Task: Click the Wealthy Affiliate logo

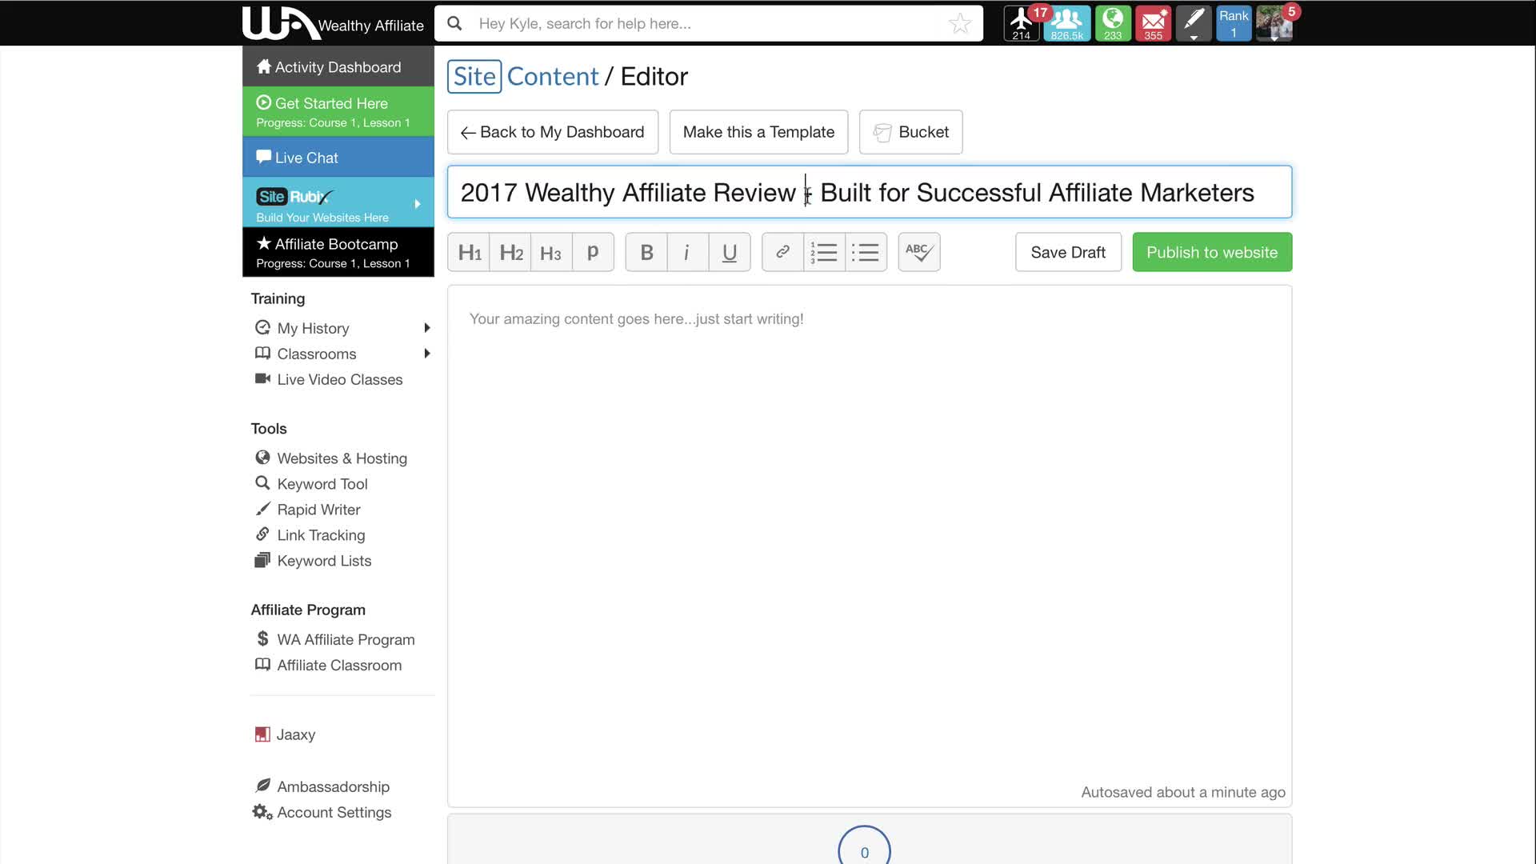Action: click(333, 23)
